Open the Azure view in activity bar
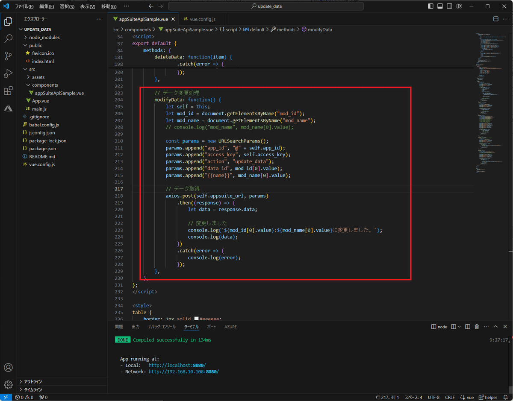The image size is (513, 401). (8, 108)
